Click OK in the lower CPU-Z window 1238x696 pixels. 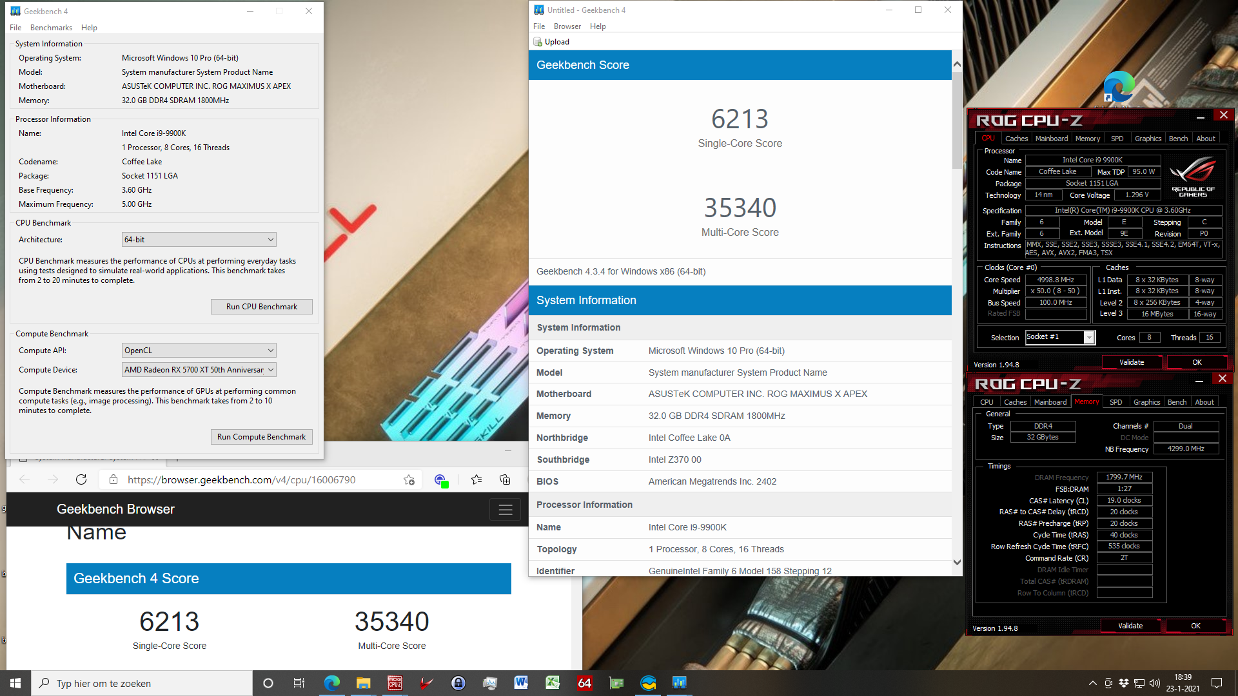coord(1195,626)
